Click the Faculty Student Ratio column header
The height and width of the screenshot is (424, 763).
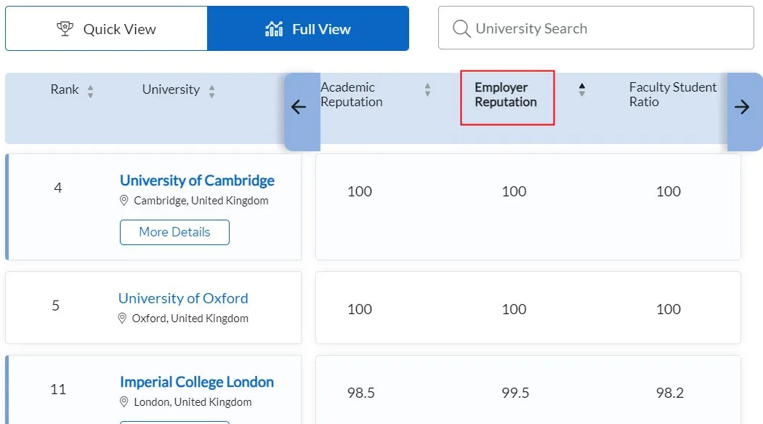tap(672, 95)
